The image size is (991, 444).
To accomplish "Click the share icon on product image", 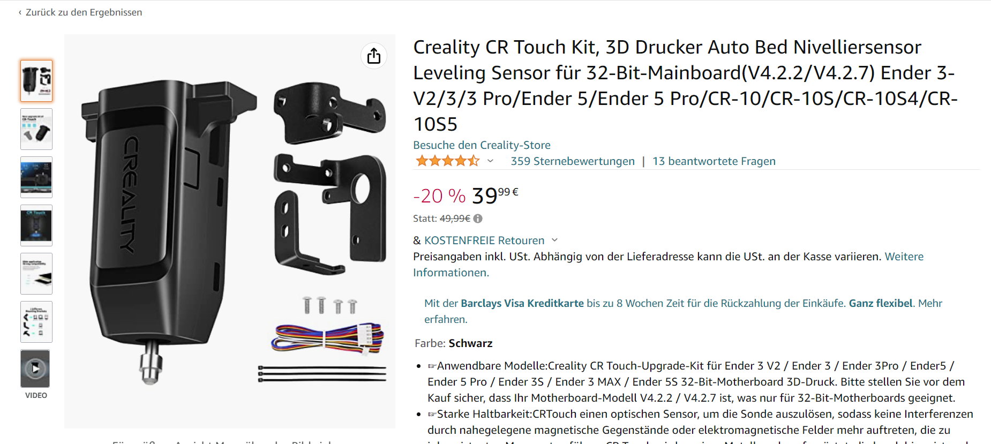I will point(374,56).
